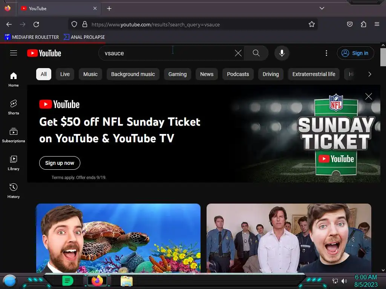This screenshot has width=386, height=289.
Task: Click Sign up now button
Action: (x=60, y=163)
